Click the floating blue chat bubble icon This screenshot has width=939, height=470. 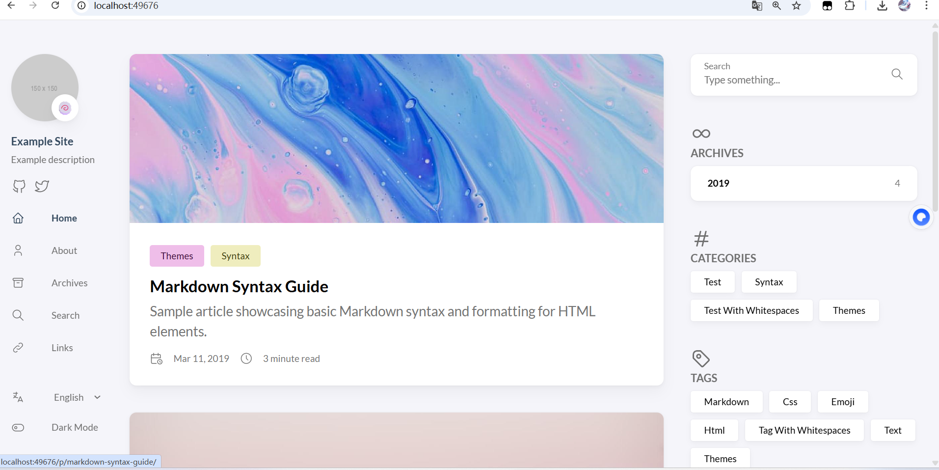click(921, 217)
